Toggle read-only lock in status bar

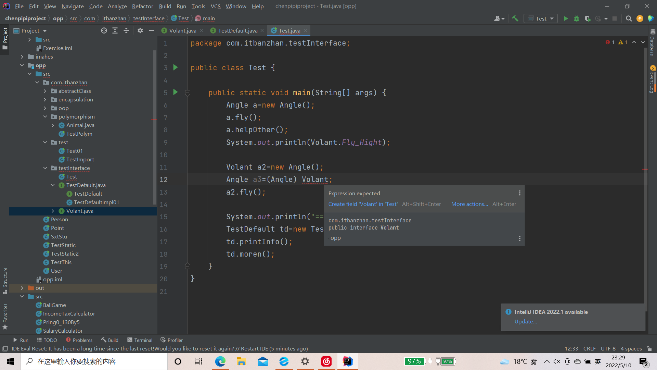(649, 349)
